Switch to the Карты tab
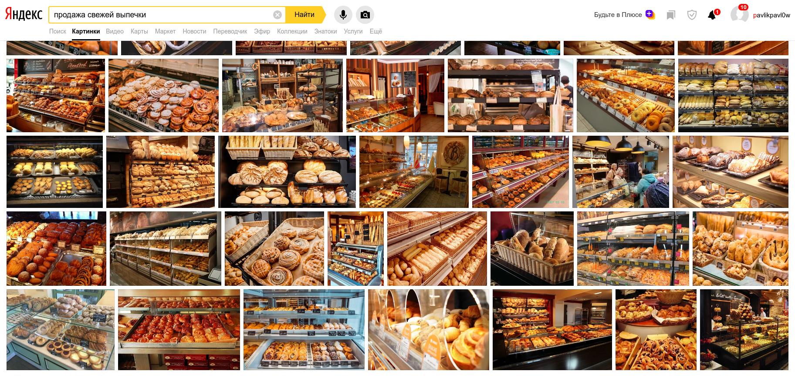This screenshot has height=378, width=795. click(x=139, y=31)
